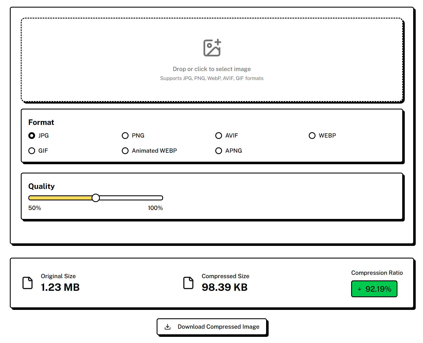Click the supported formats hint text
The height and width of the screenshot is (343, 423).
(212, 78)
